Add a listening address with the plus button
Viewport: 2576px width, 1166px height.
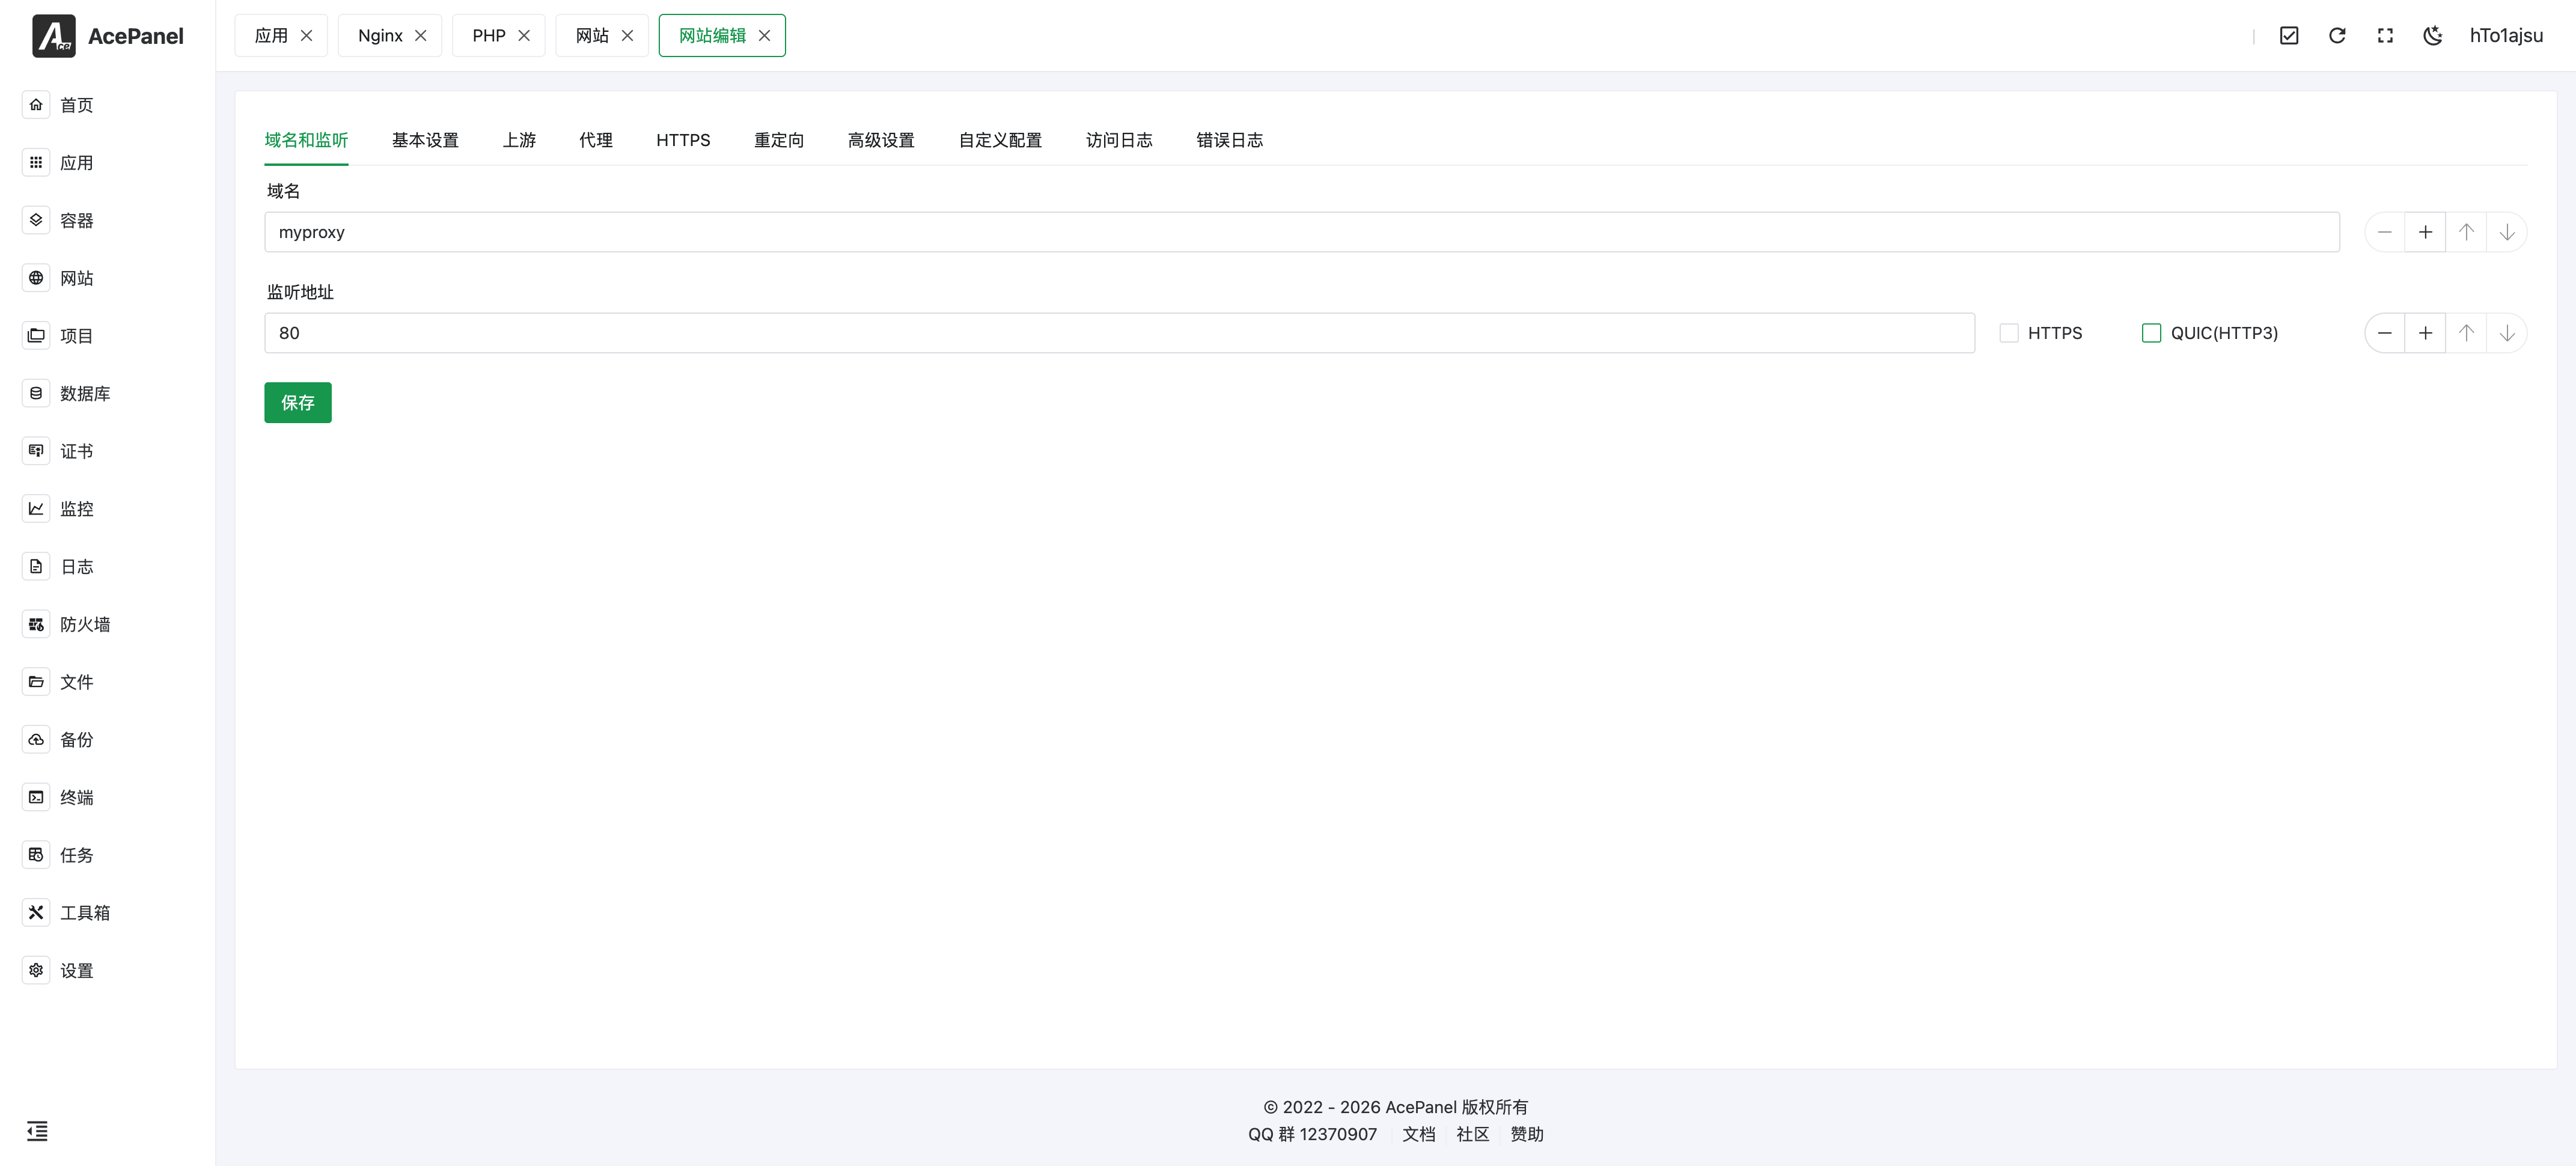click(x=2425, y=332)
